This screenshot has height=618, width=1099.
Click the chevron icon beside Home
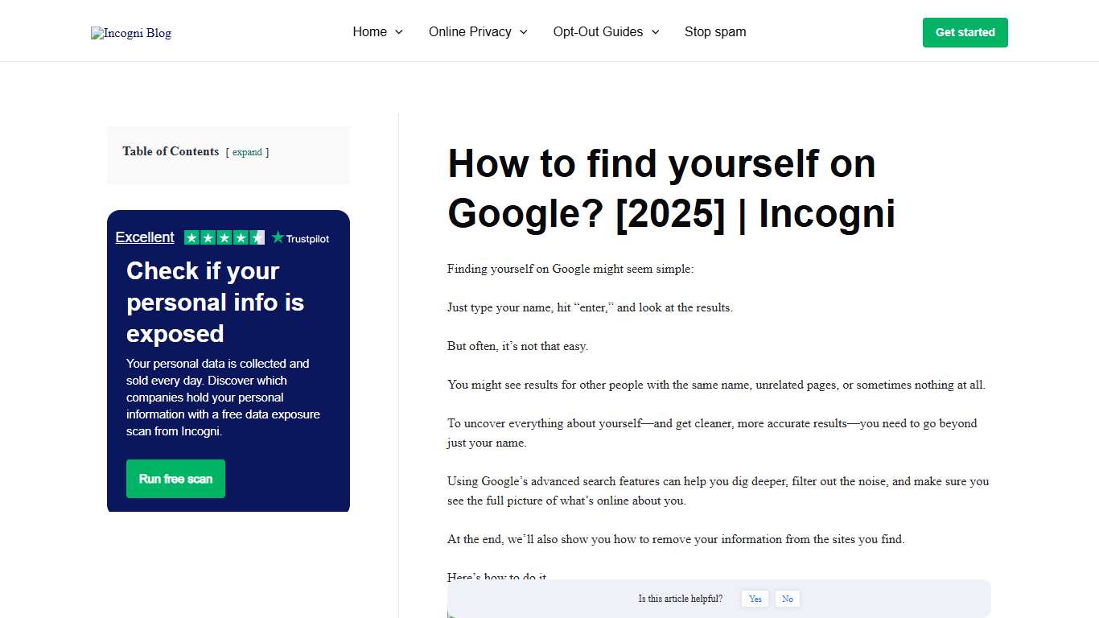coord(400,32)
